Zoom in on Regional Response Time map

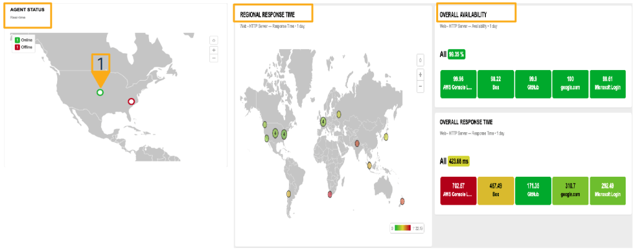(x=420, y=74)
